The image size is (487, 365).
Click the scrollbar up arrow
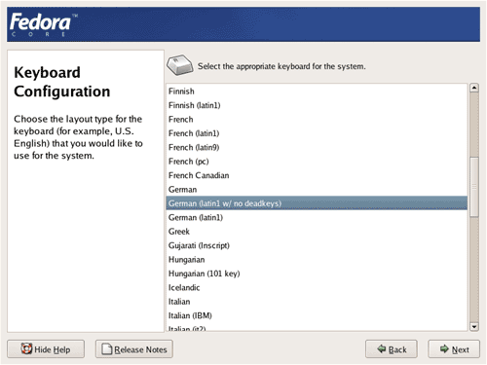[x=474, y=88]
